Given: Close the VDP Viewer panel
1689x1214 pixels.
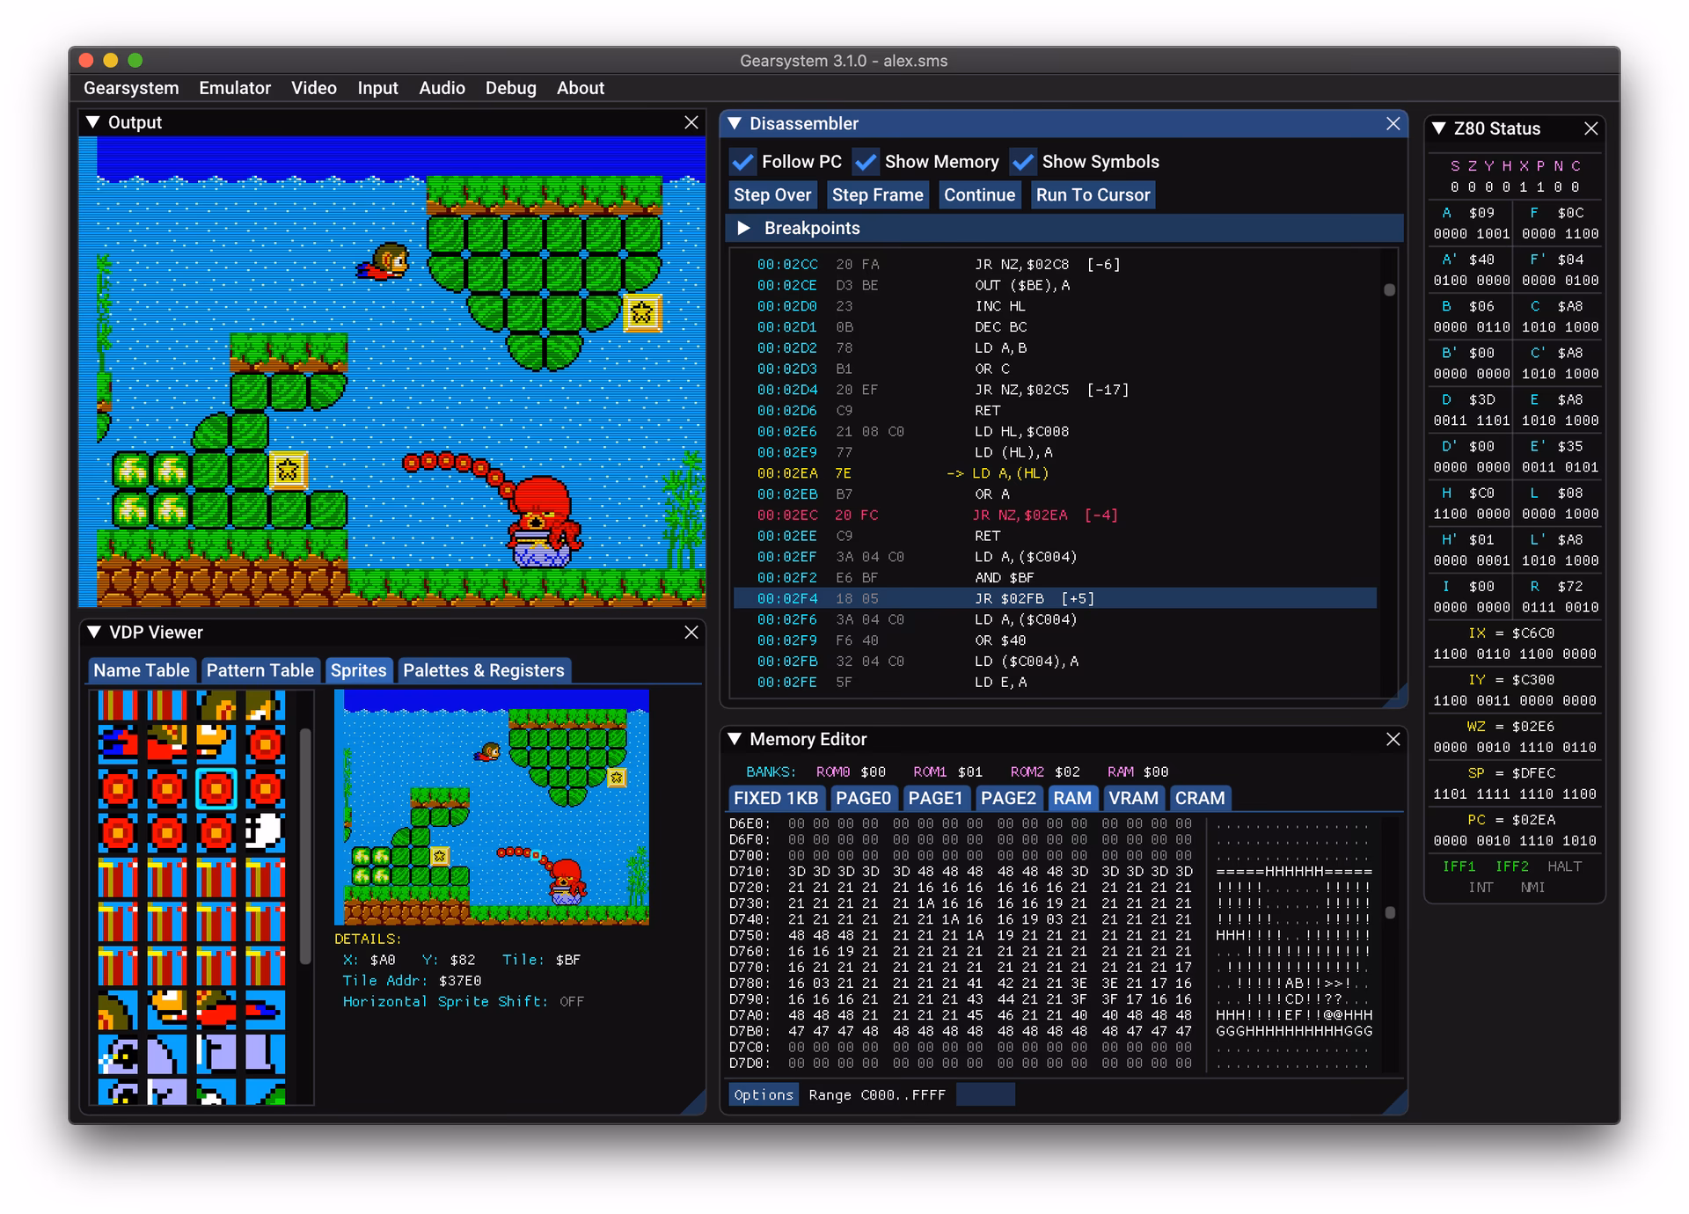Looking at the screenshot, I should [x=691, y=632].
